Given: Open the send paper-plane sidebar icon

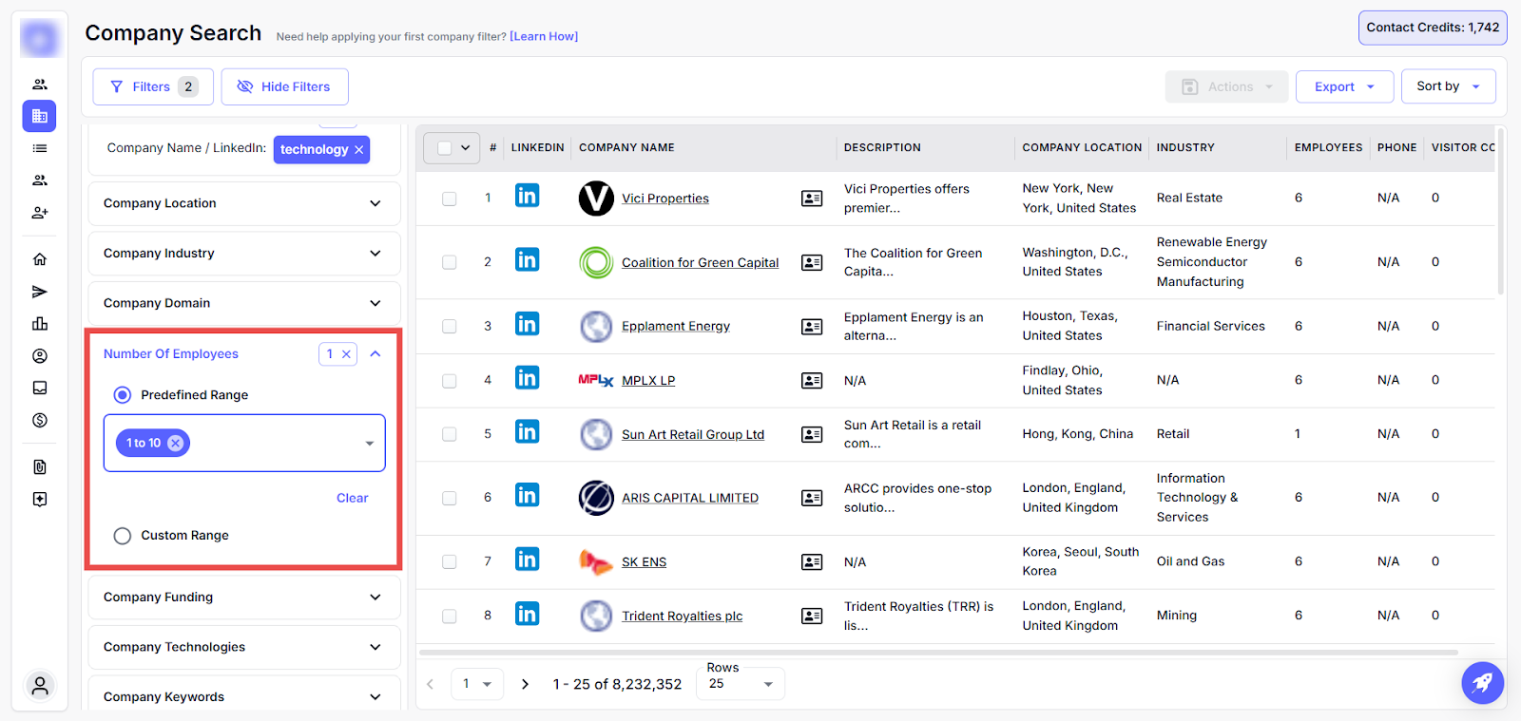Looking at the screenshot, I should [40, 292].
